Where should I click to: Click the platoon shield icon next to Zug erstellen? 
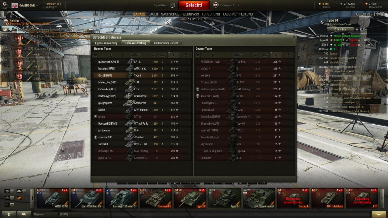click(x=172, y=5)
